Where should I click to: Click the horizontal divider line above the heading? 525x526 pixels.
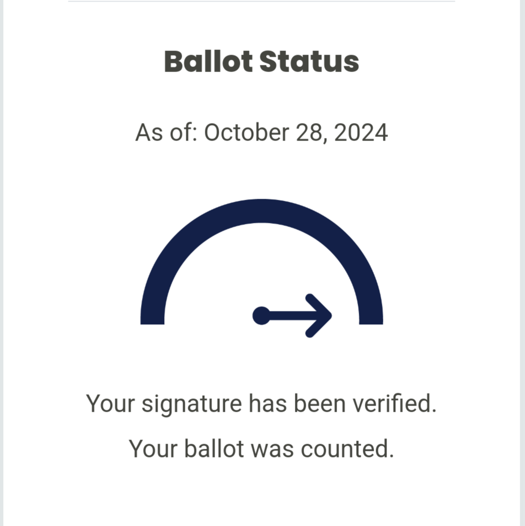pyautogui.click(x=261, y=2)
